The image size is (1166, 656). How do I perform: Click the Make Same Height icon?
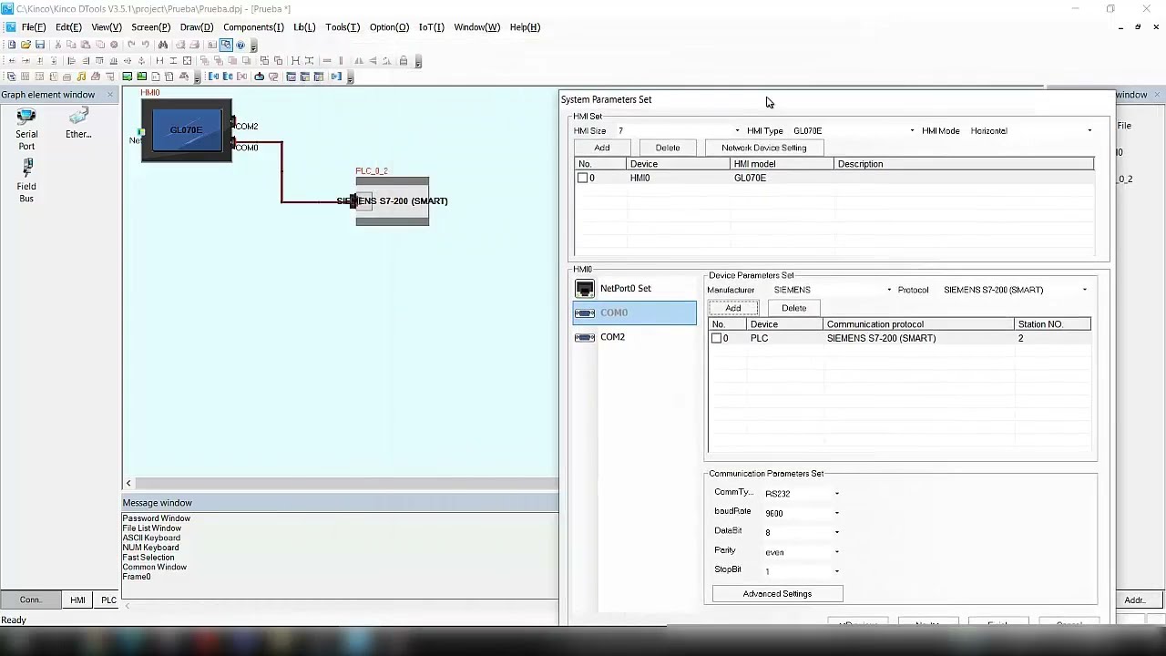[x=173, y=61]
